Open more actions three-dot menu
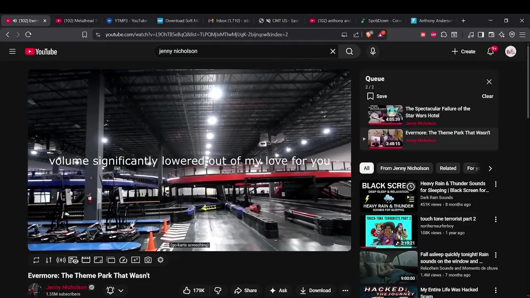 (x=345, y=291)
